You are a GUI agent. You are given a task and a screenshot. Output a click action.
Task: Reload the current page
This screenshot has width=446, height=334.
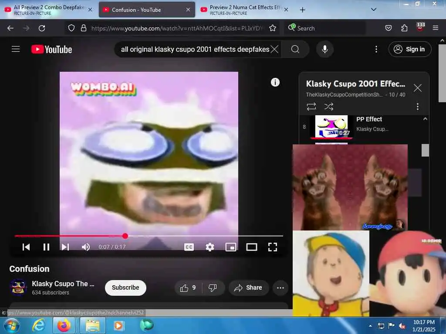tap(42, 28)
